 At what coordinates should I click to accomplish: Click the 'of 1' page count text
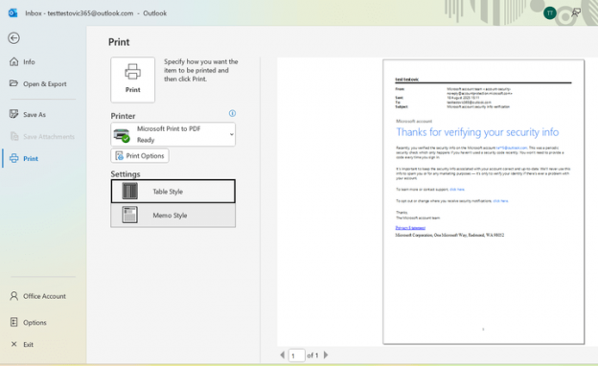pyautogui.click(x=312, y=355)
